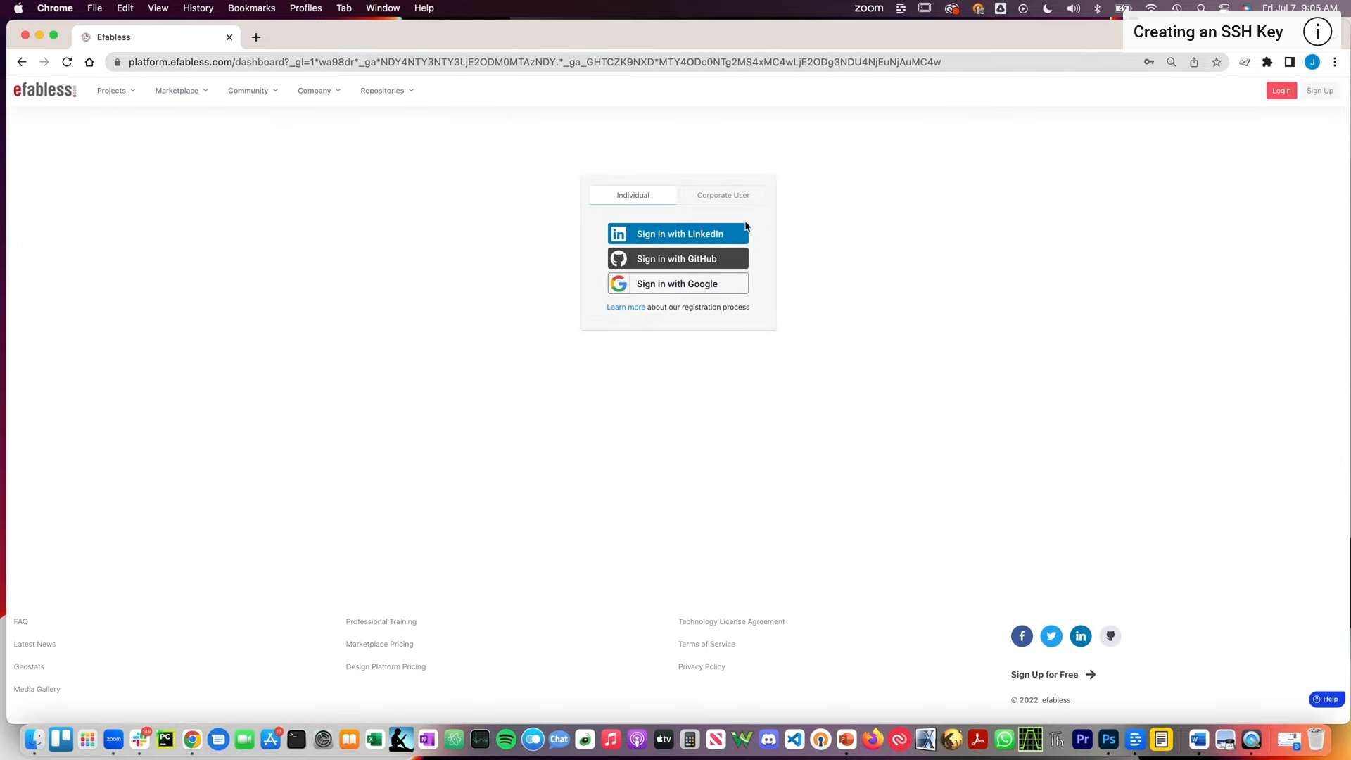Click the info icon beside Creating an SSH Key
Image resolution: width=1351 pixels, height=760 pixels.
1317,32
